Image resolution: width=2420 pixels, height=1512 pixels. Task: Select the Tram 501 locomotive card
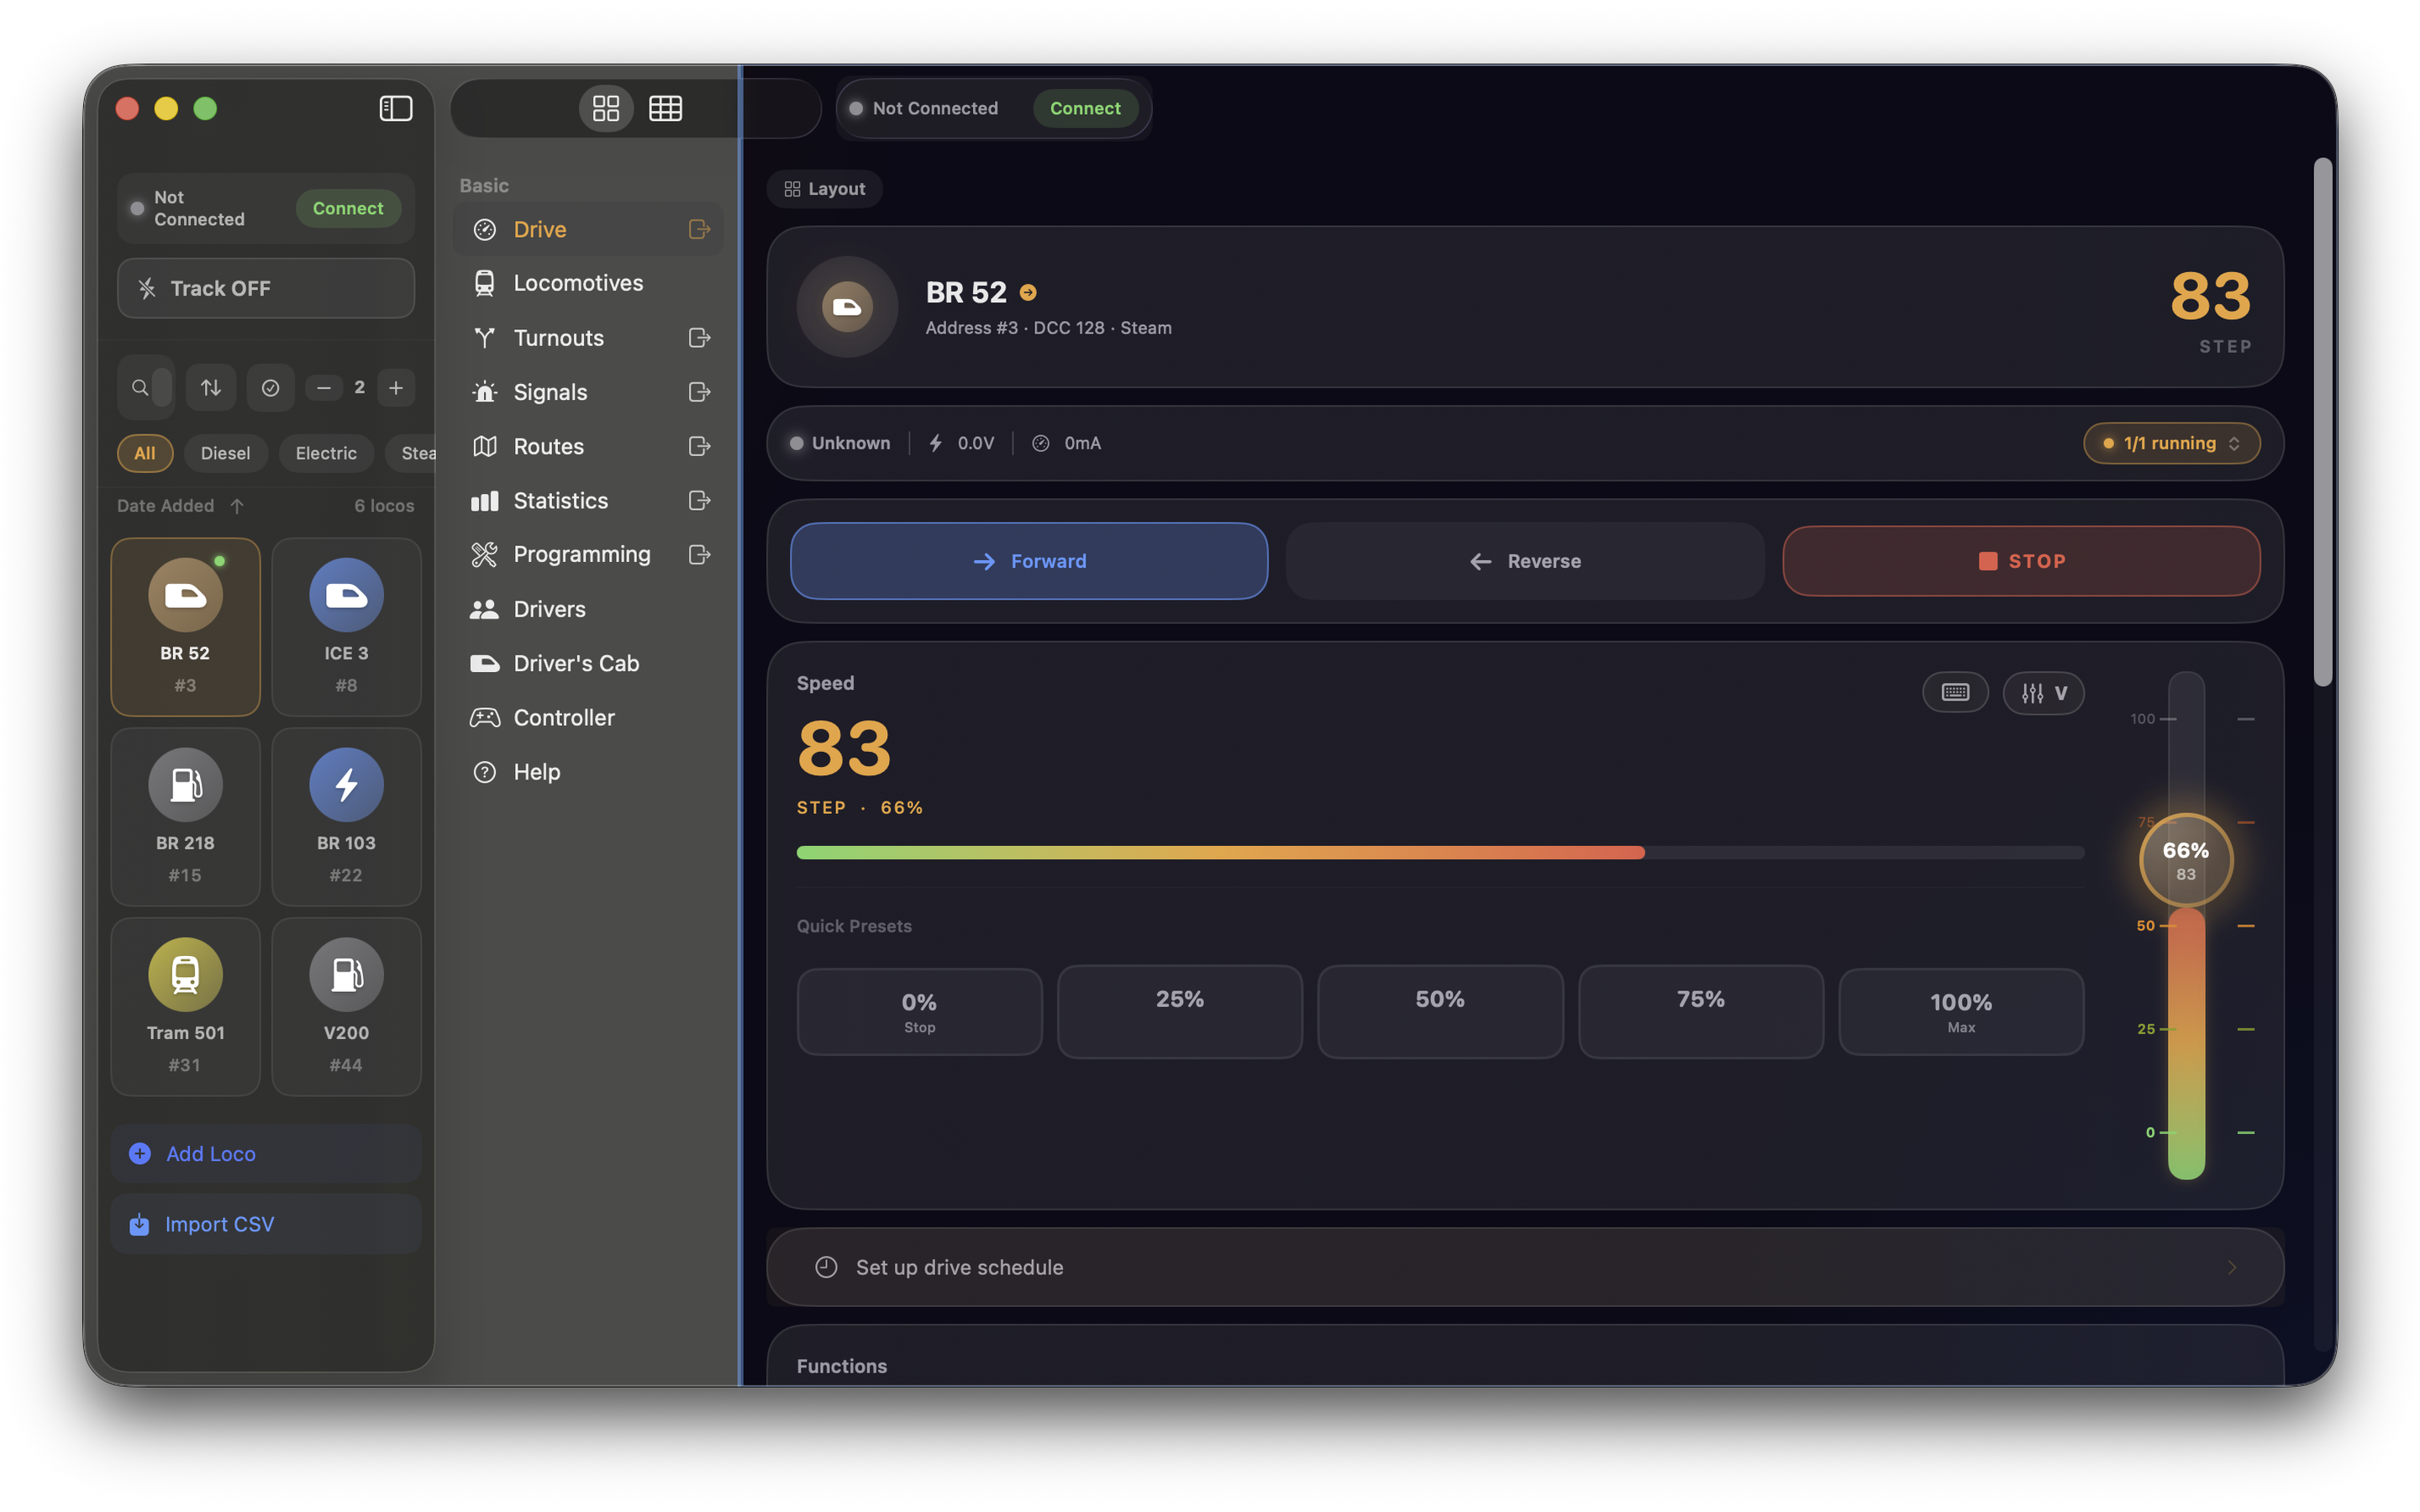(185, 1005)
